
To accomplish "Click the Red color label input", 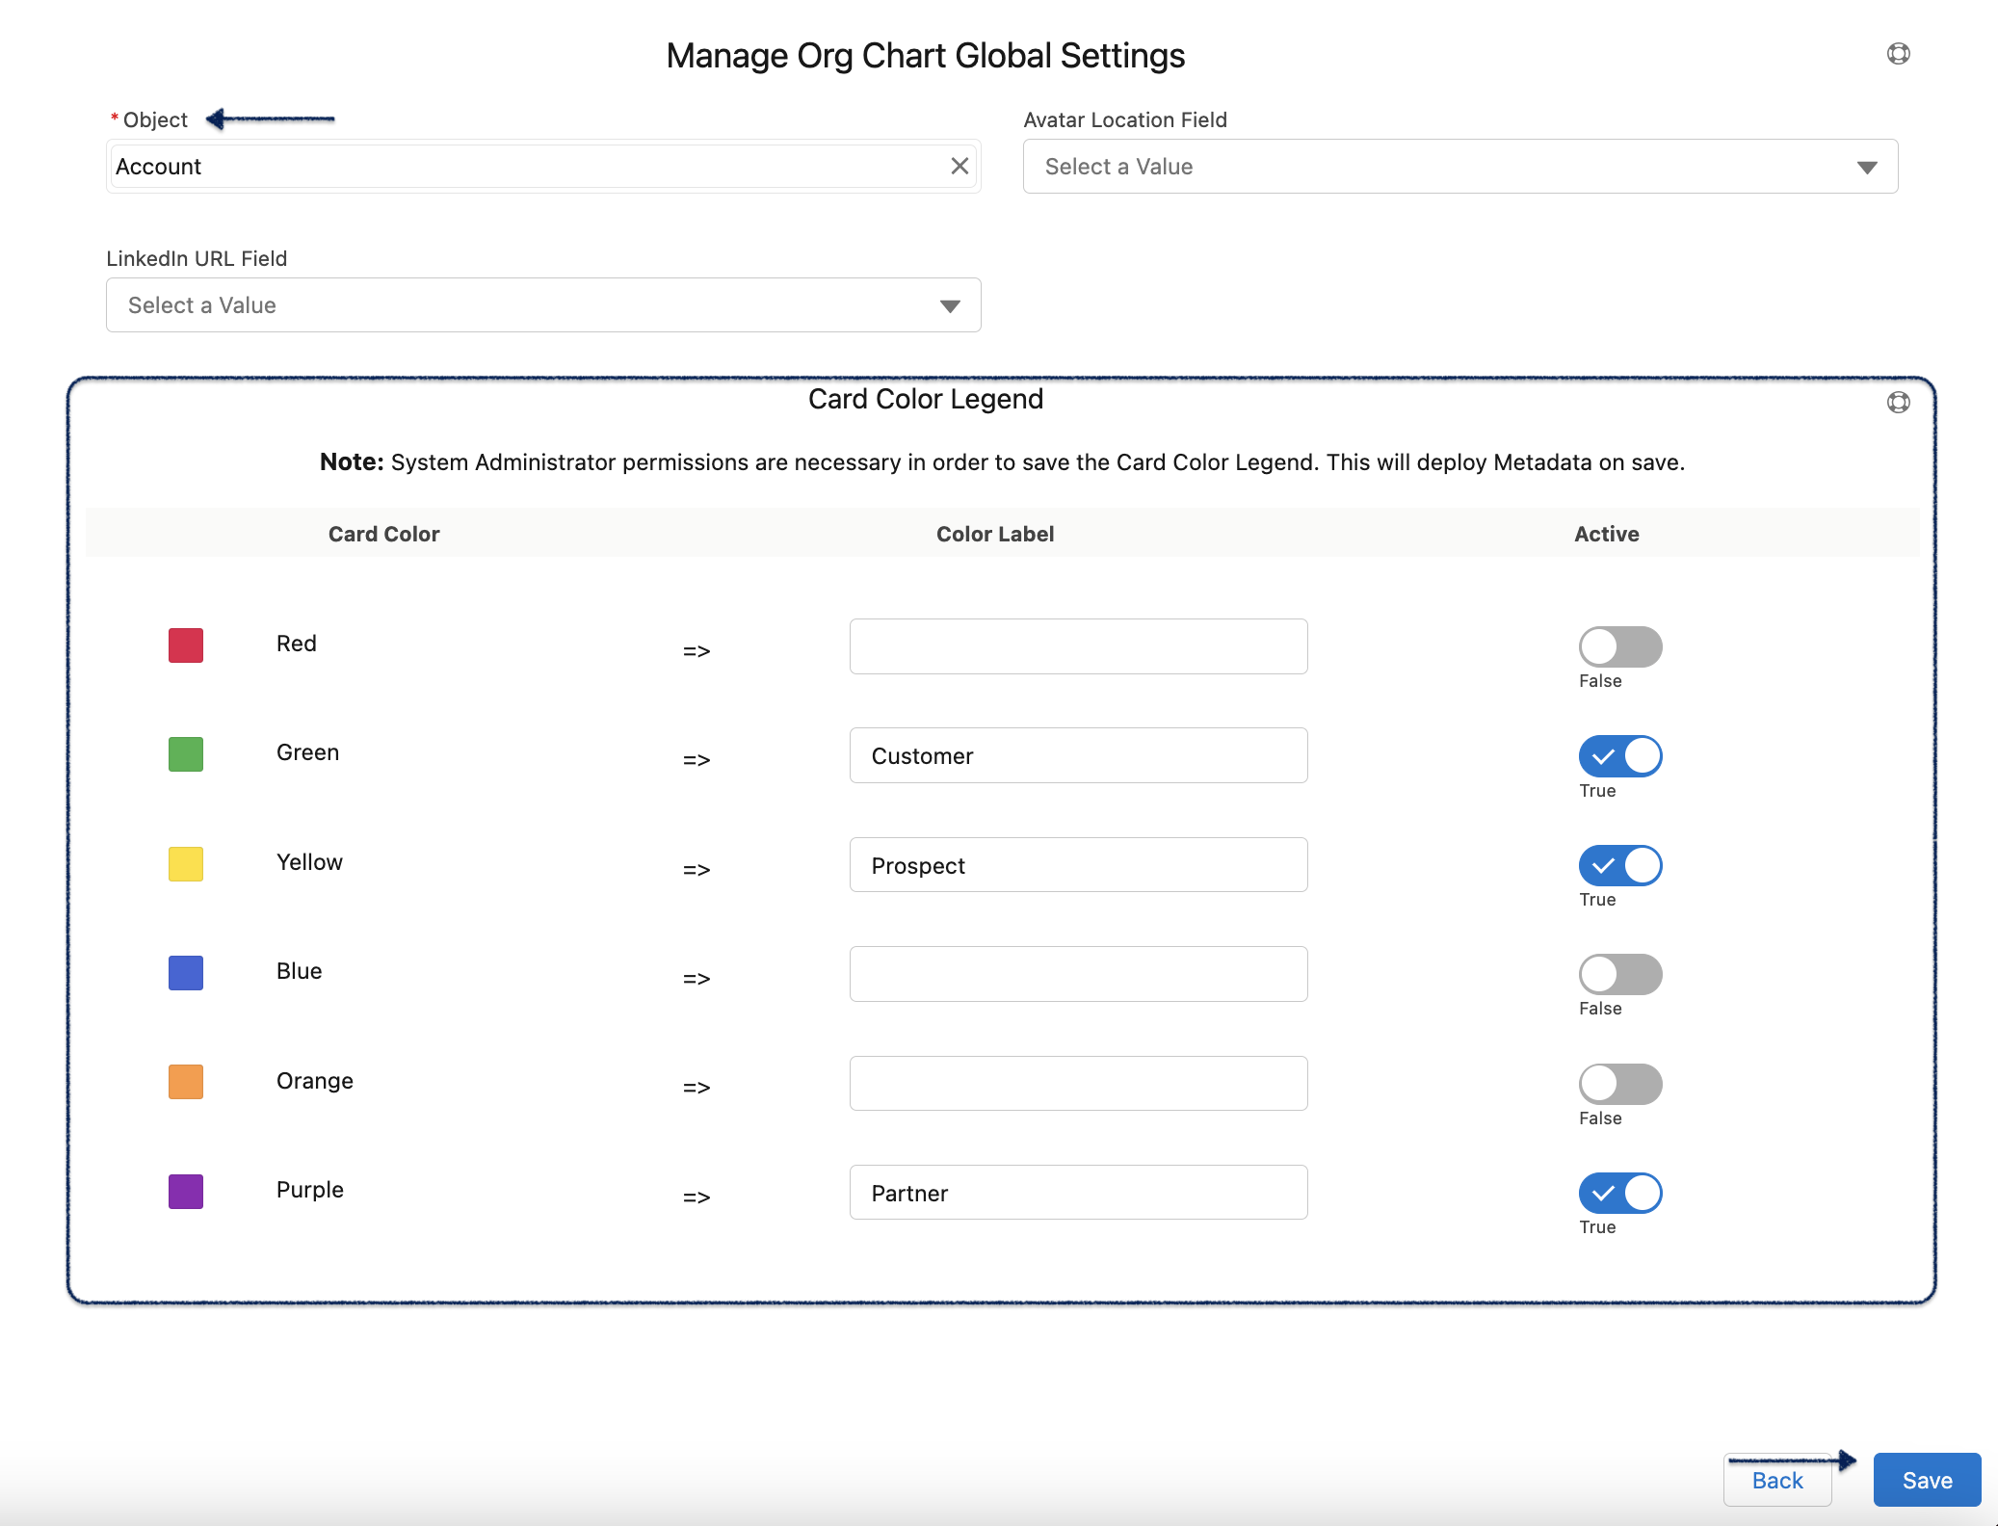I will (x=1078, y=646).
